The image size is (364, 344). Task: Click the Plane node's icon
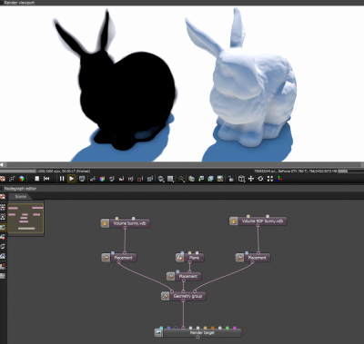coord(180,258)
